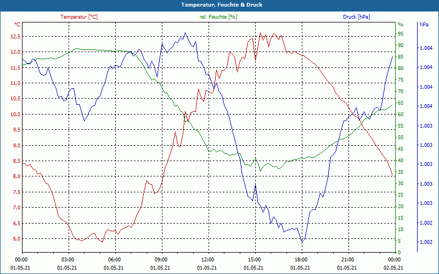
Task: Click the 12,0 temperature axis value
Action: (x=15, y=52)
